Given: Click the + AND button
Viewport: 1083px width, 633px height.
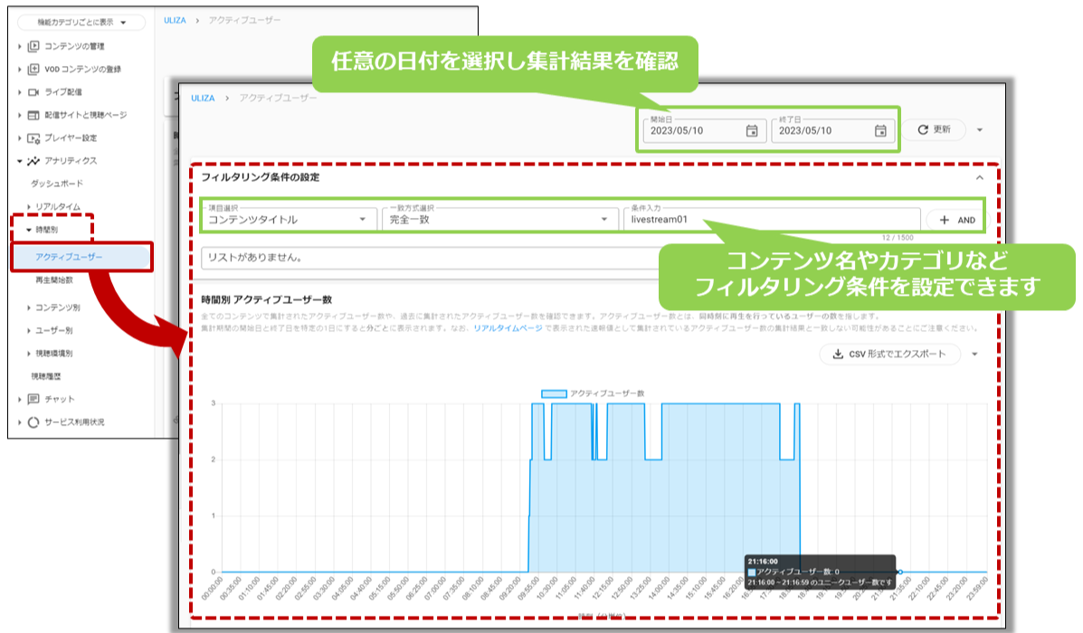Looking at the screenshot, I should pyautogui.click(x=957, y=221).
